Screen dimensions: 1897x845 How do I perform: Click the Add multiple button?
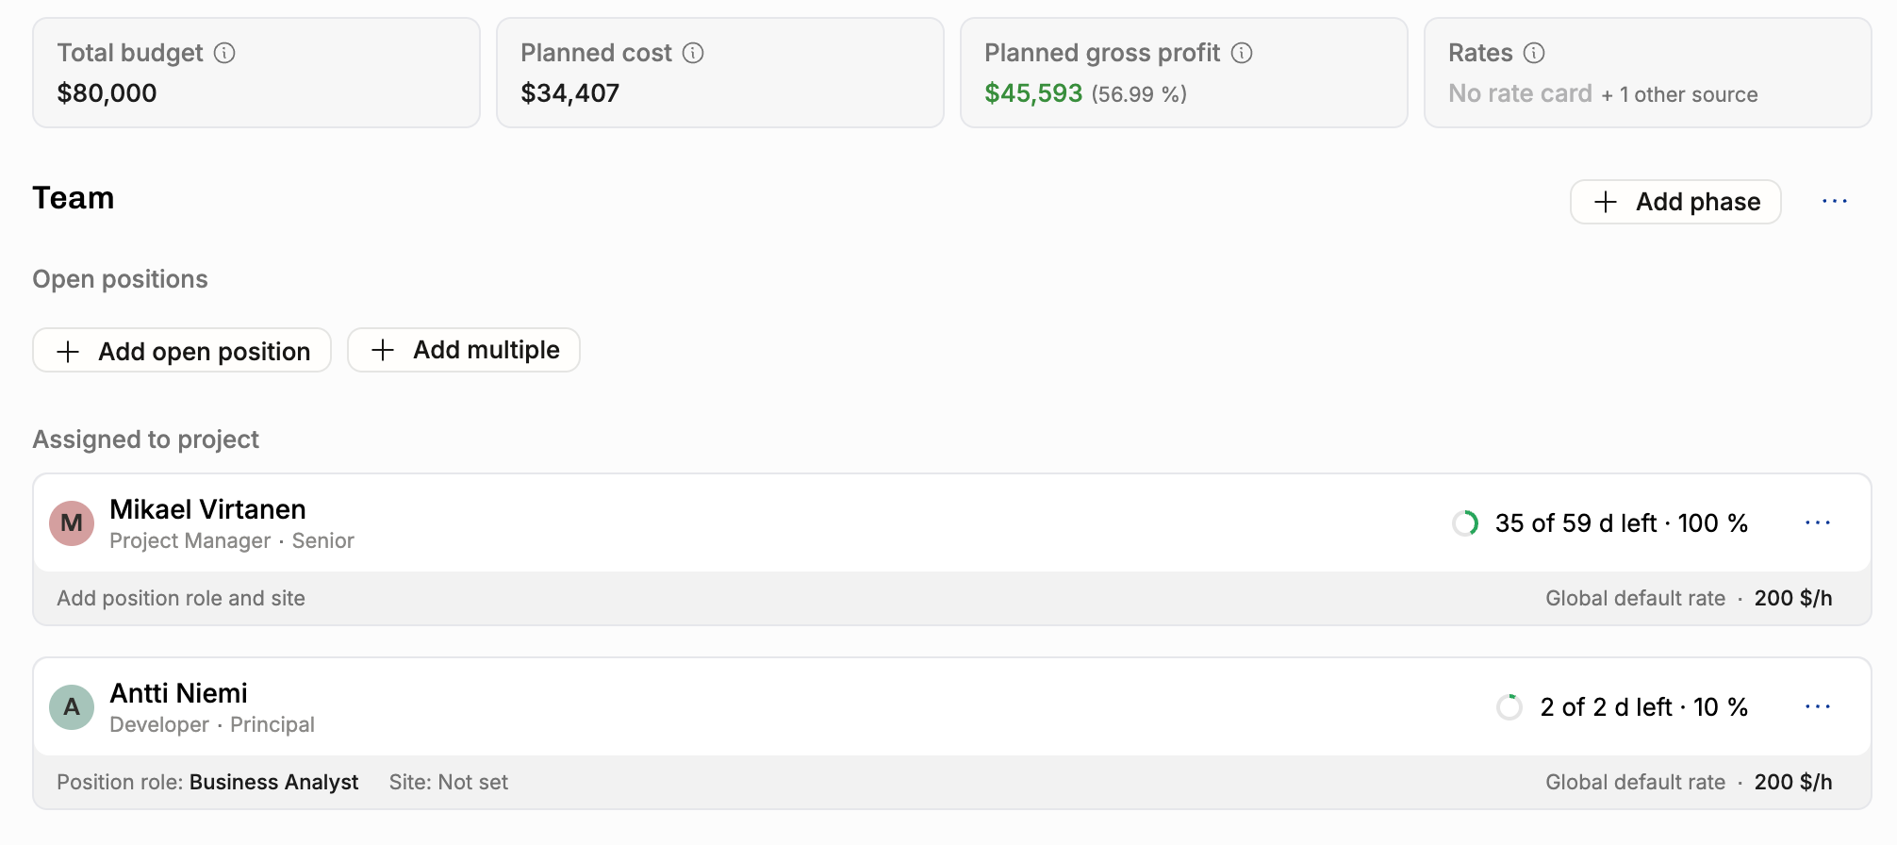tap(464, 350)
